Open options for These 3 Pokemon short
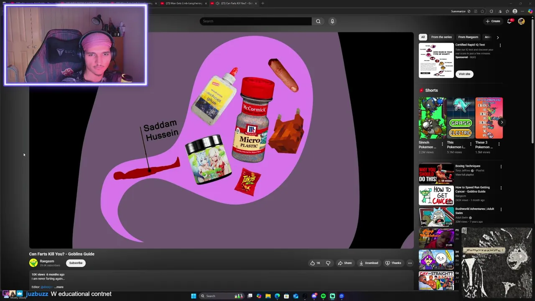This screenshot has width=535, height=301. (x=499, y=144)
